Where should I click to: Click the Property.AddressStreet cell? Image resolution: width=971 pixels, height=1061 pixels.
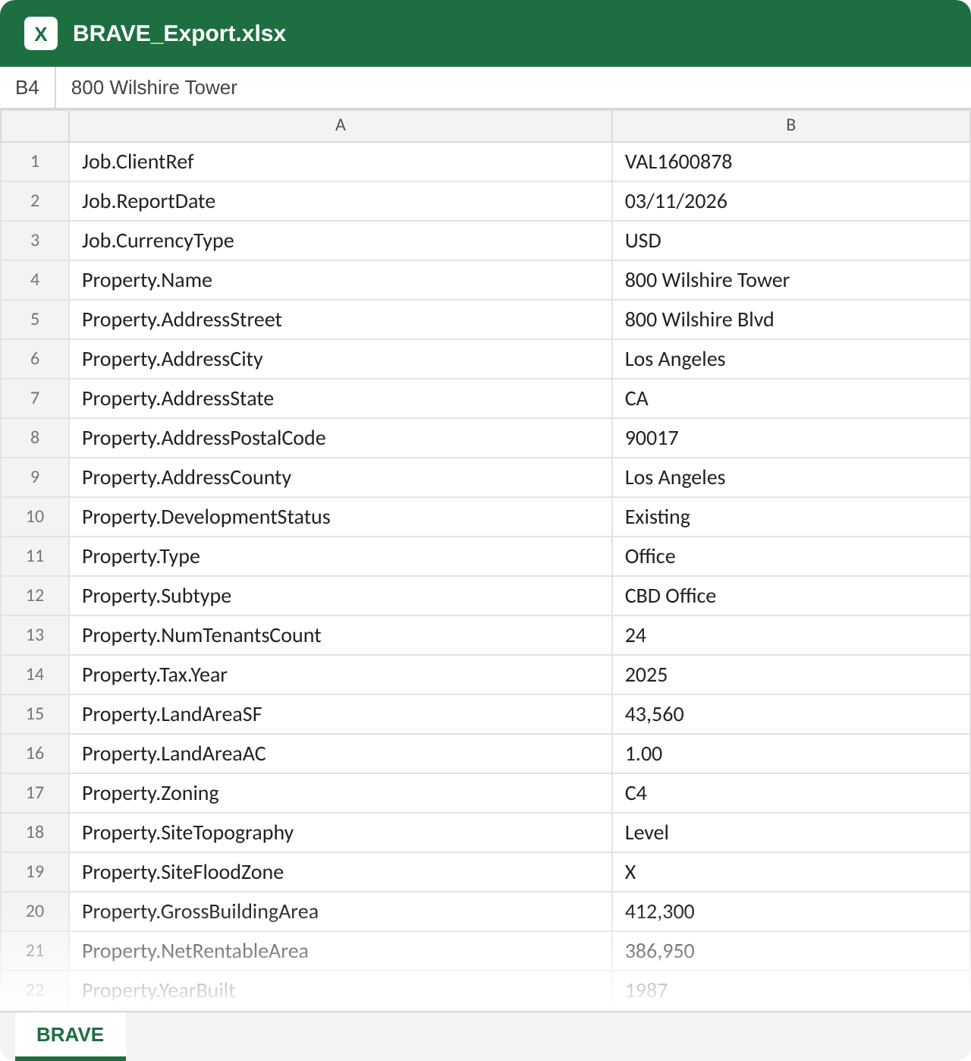tap(341, 320)
